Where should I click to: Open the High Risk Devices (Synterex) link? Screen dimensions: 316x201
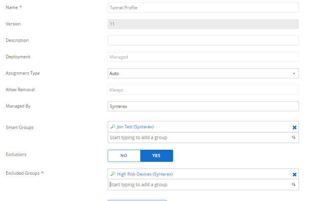tap(144, 174)
